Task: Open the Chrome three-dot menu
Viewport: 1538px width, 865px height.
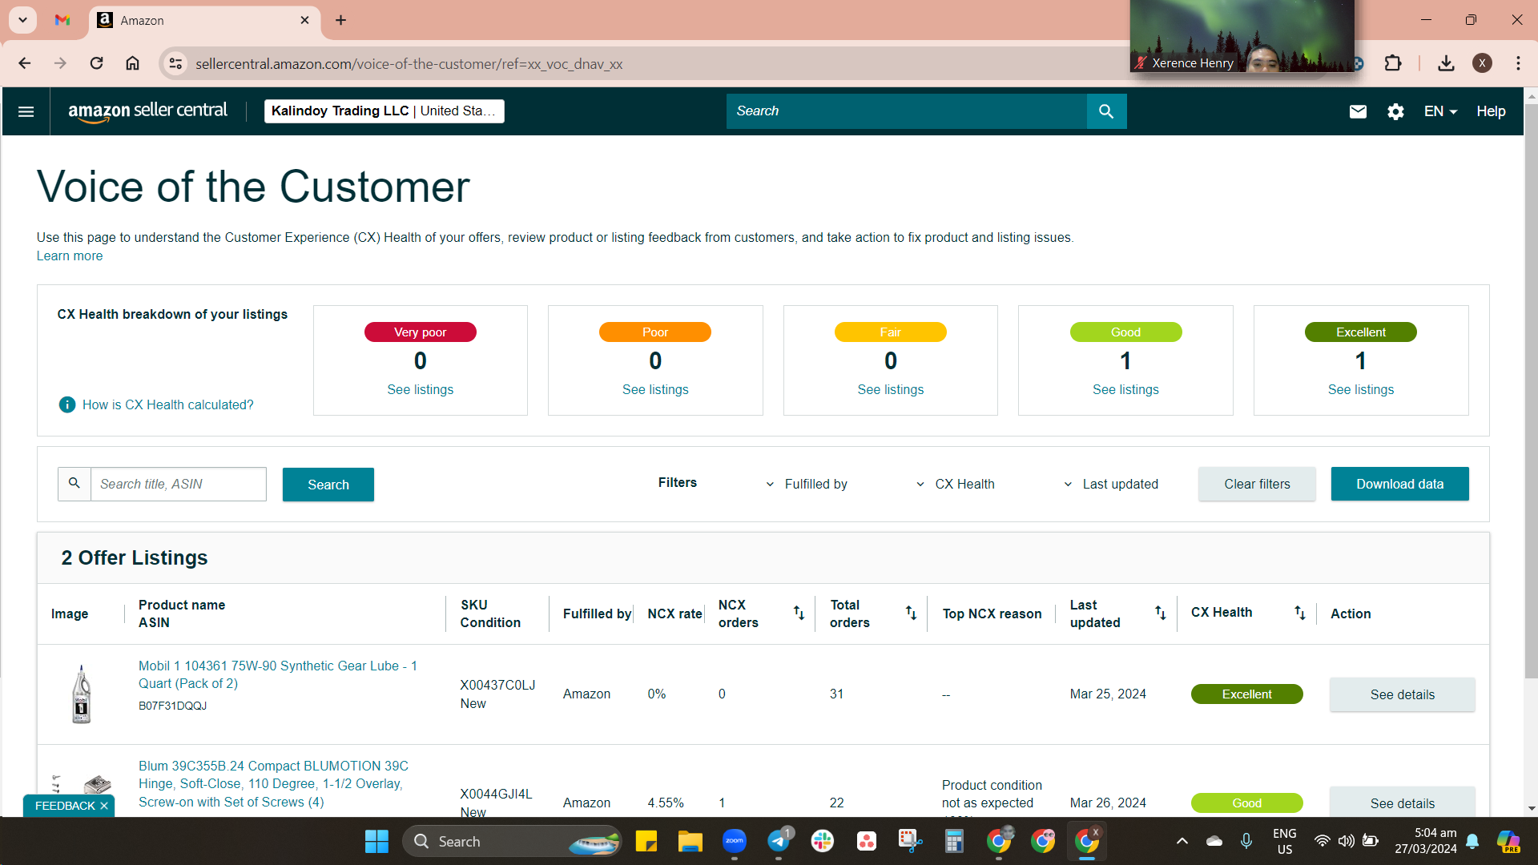Action: (1518, 63)
